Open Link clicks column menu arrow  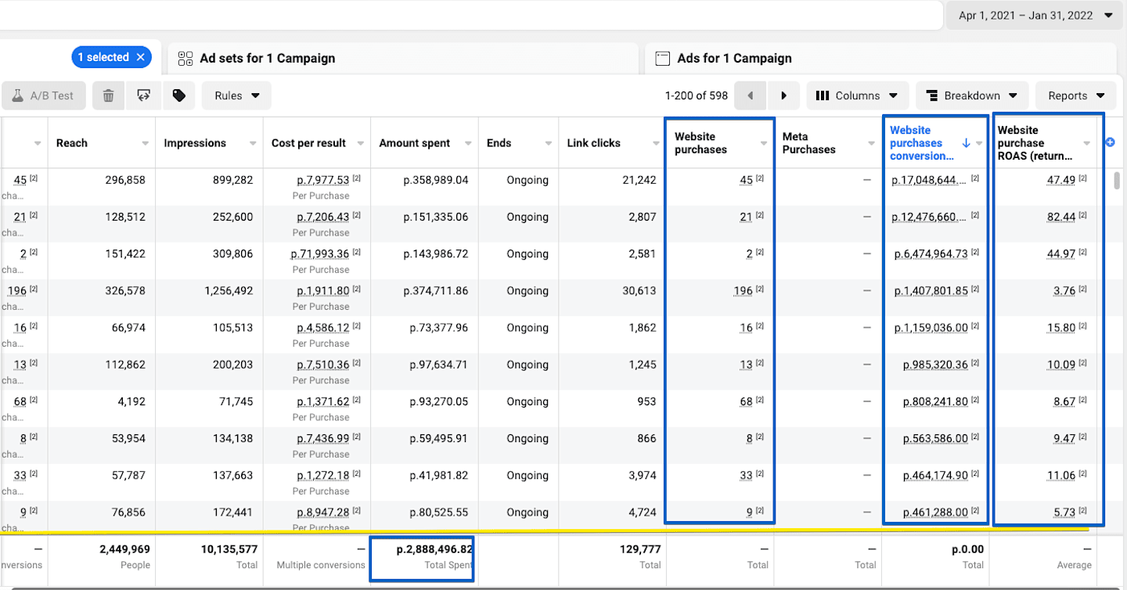click(656, 143)
